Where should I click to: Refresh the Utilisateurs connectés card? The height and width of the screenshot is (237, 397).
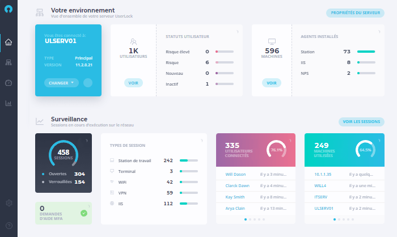pos(290,141)
